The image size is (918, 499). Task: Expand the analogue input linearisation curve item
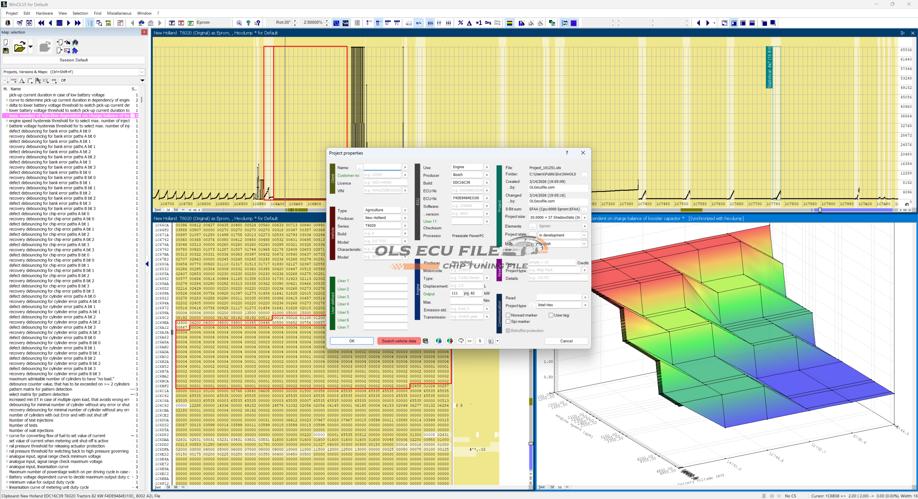[7, 467]
